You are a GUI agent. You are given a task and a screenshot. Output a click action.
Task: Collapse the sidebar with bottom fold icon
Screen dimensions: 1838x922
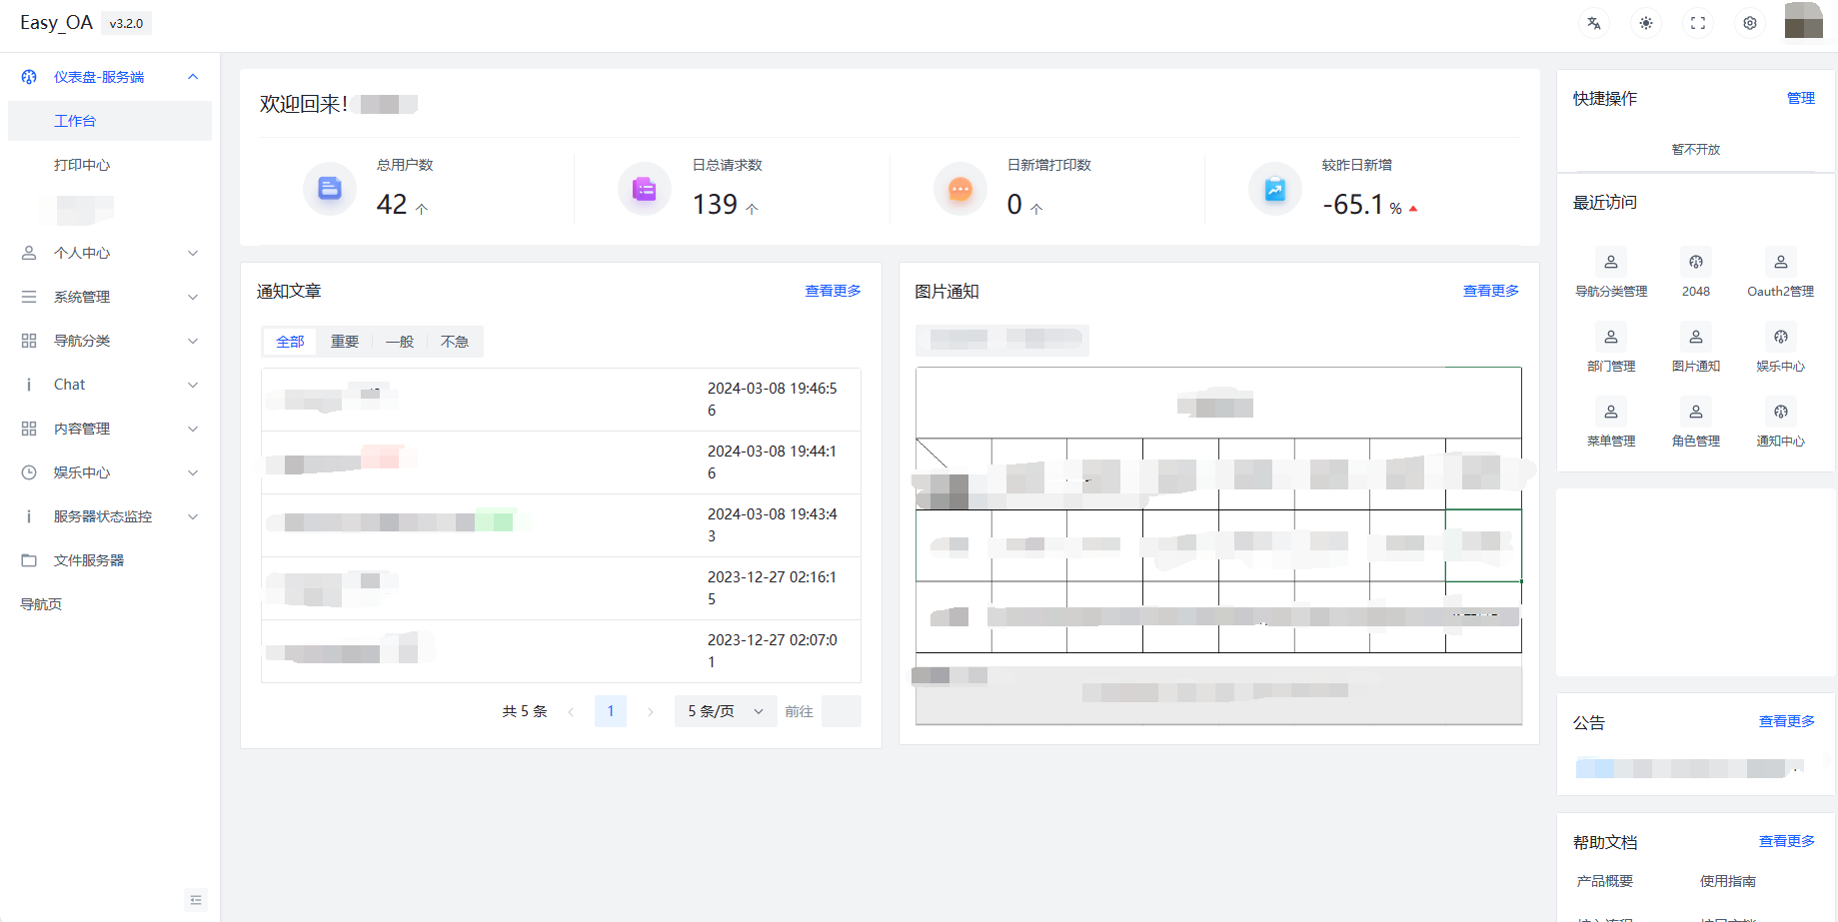(196, 900)
